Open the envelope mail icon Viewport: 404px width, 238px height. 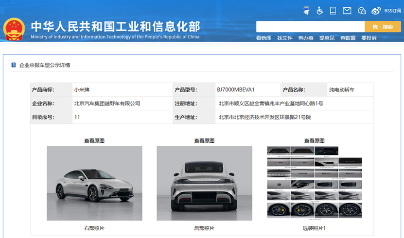[x=347, y=10]
